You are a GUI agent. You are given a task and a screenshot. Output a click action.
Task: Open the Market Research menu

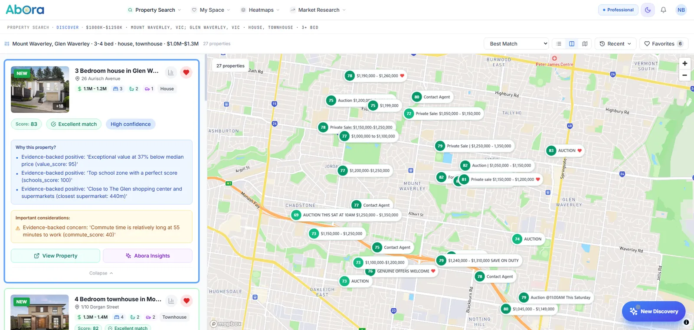[318, 10]
